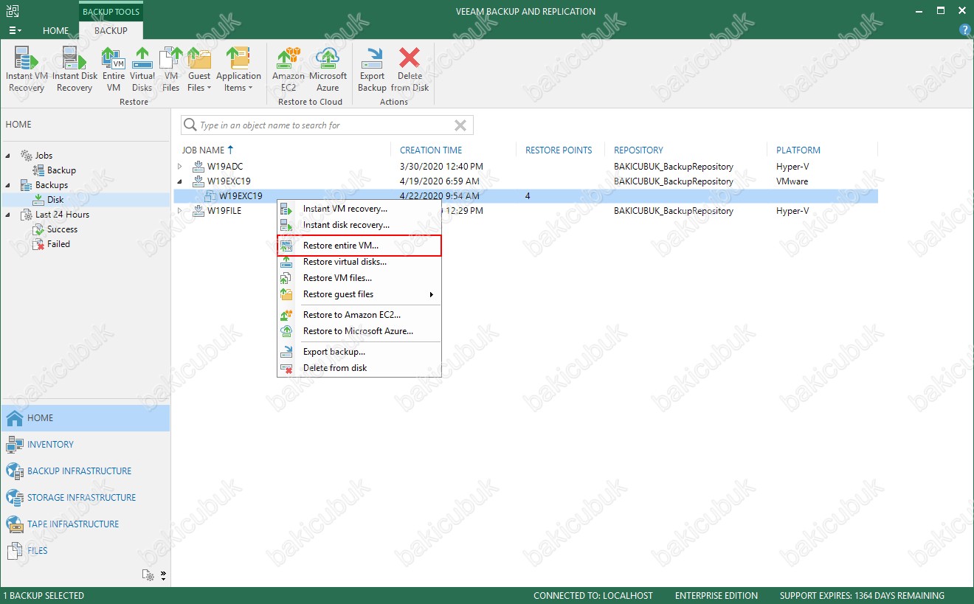Collapse the W19EXC19 backup job row
Image resolution: width=974 pixels, height=604 pixels.
coord(179,181)
